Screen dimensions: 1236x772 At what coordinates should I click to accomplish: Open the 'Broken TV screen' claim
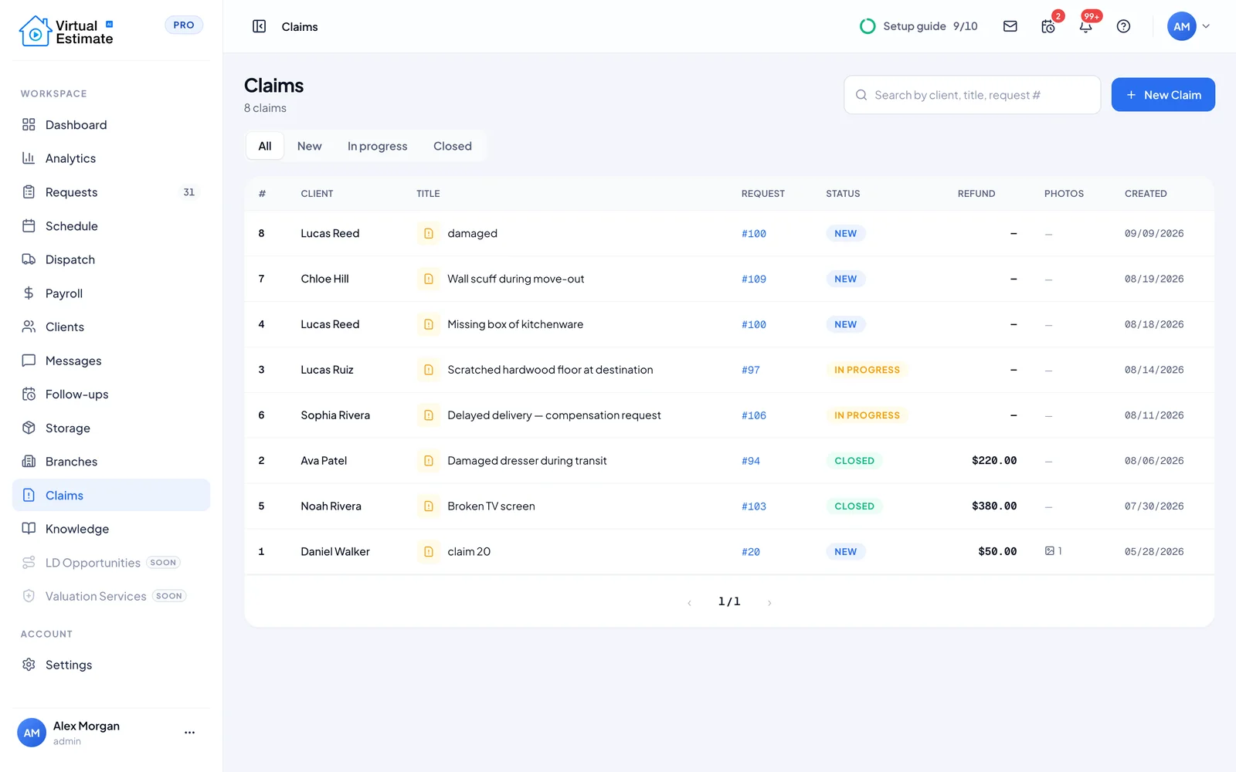click(x=491, y=506)
